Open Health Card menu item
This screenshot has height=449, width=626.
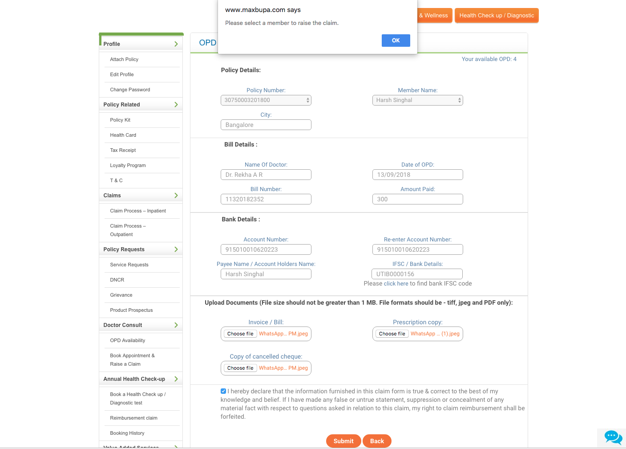click(123, 135)
